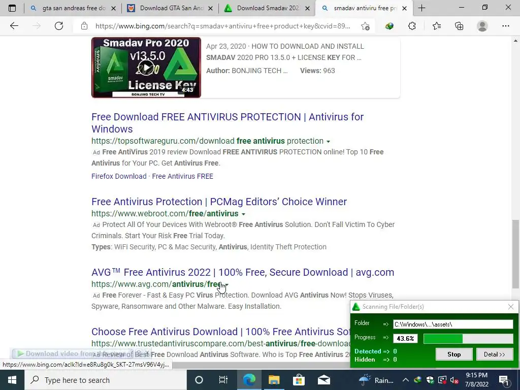Viewport: 520px width, 390px height.
Task: Click Microsoft Edge taskbar icon
Action: pyautogui.click(x=249, y=380)
